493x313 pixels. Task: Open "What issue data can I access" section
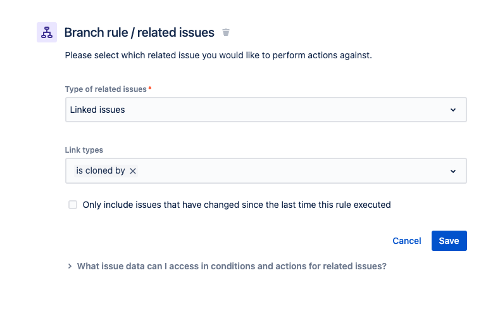232,267
